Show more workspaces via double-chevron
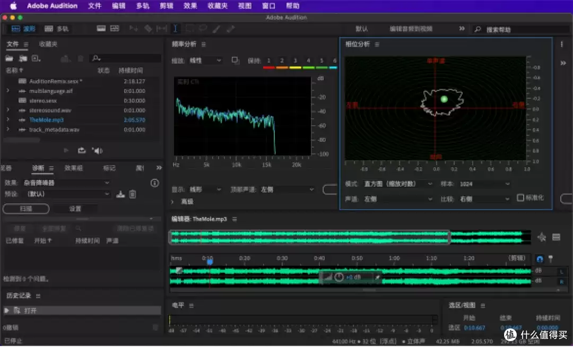 coord(462,29)
